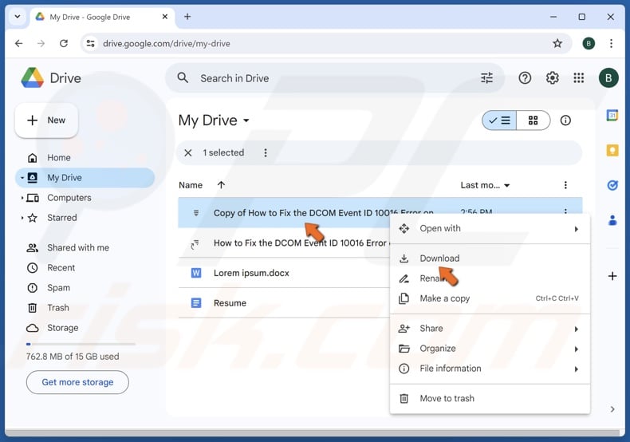Open the Chrome three-dot menu

pyautogui.click(x=611, y=43)
